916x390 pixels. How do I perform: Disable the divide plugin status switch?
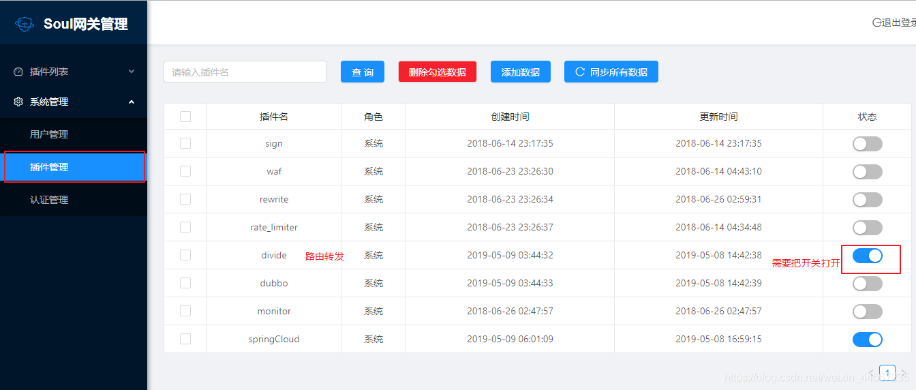[868, 256]
